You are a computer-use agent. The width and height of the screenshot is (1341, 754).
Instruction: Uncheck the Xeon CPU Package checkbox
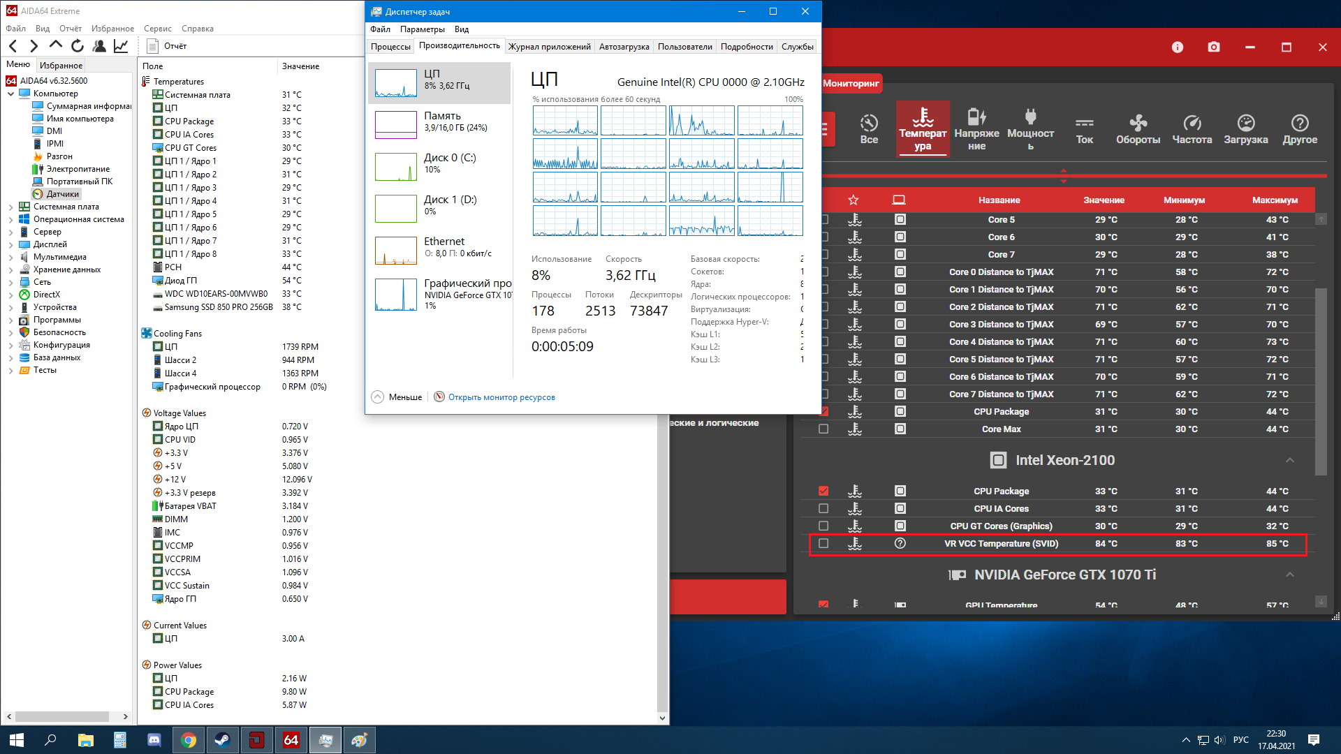click(x=823, y=491)
